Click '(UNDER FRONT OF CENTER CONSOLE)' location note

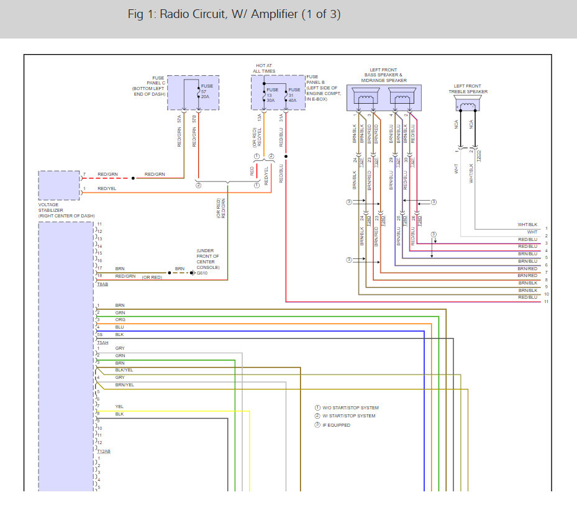(208, 259)
